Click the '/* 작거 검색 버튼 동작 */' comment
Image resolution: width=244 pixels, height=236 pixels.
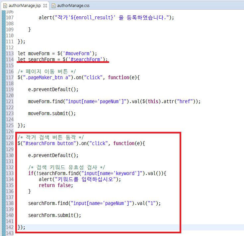pyautogui.click(x=51, y=137)
